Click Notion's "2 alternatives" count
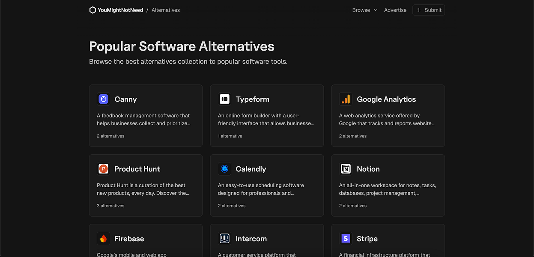 353,206
